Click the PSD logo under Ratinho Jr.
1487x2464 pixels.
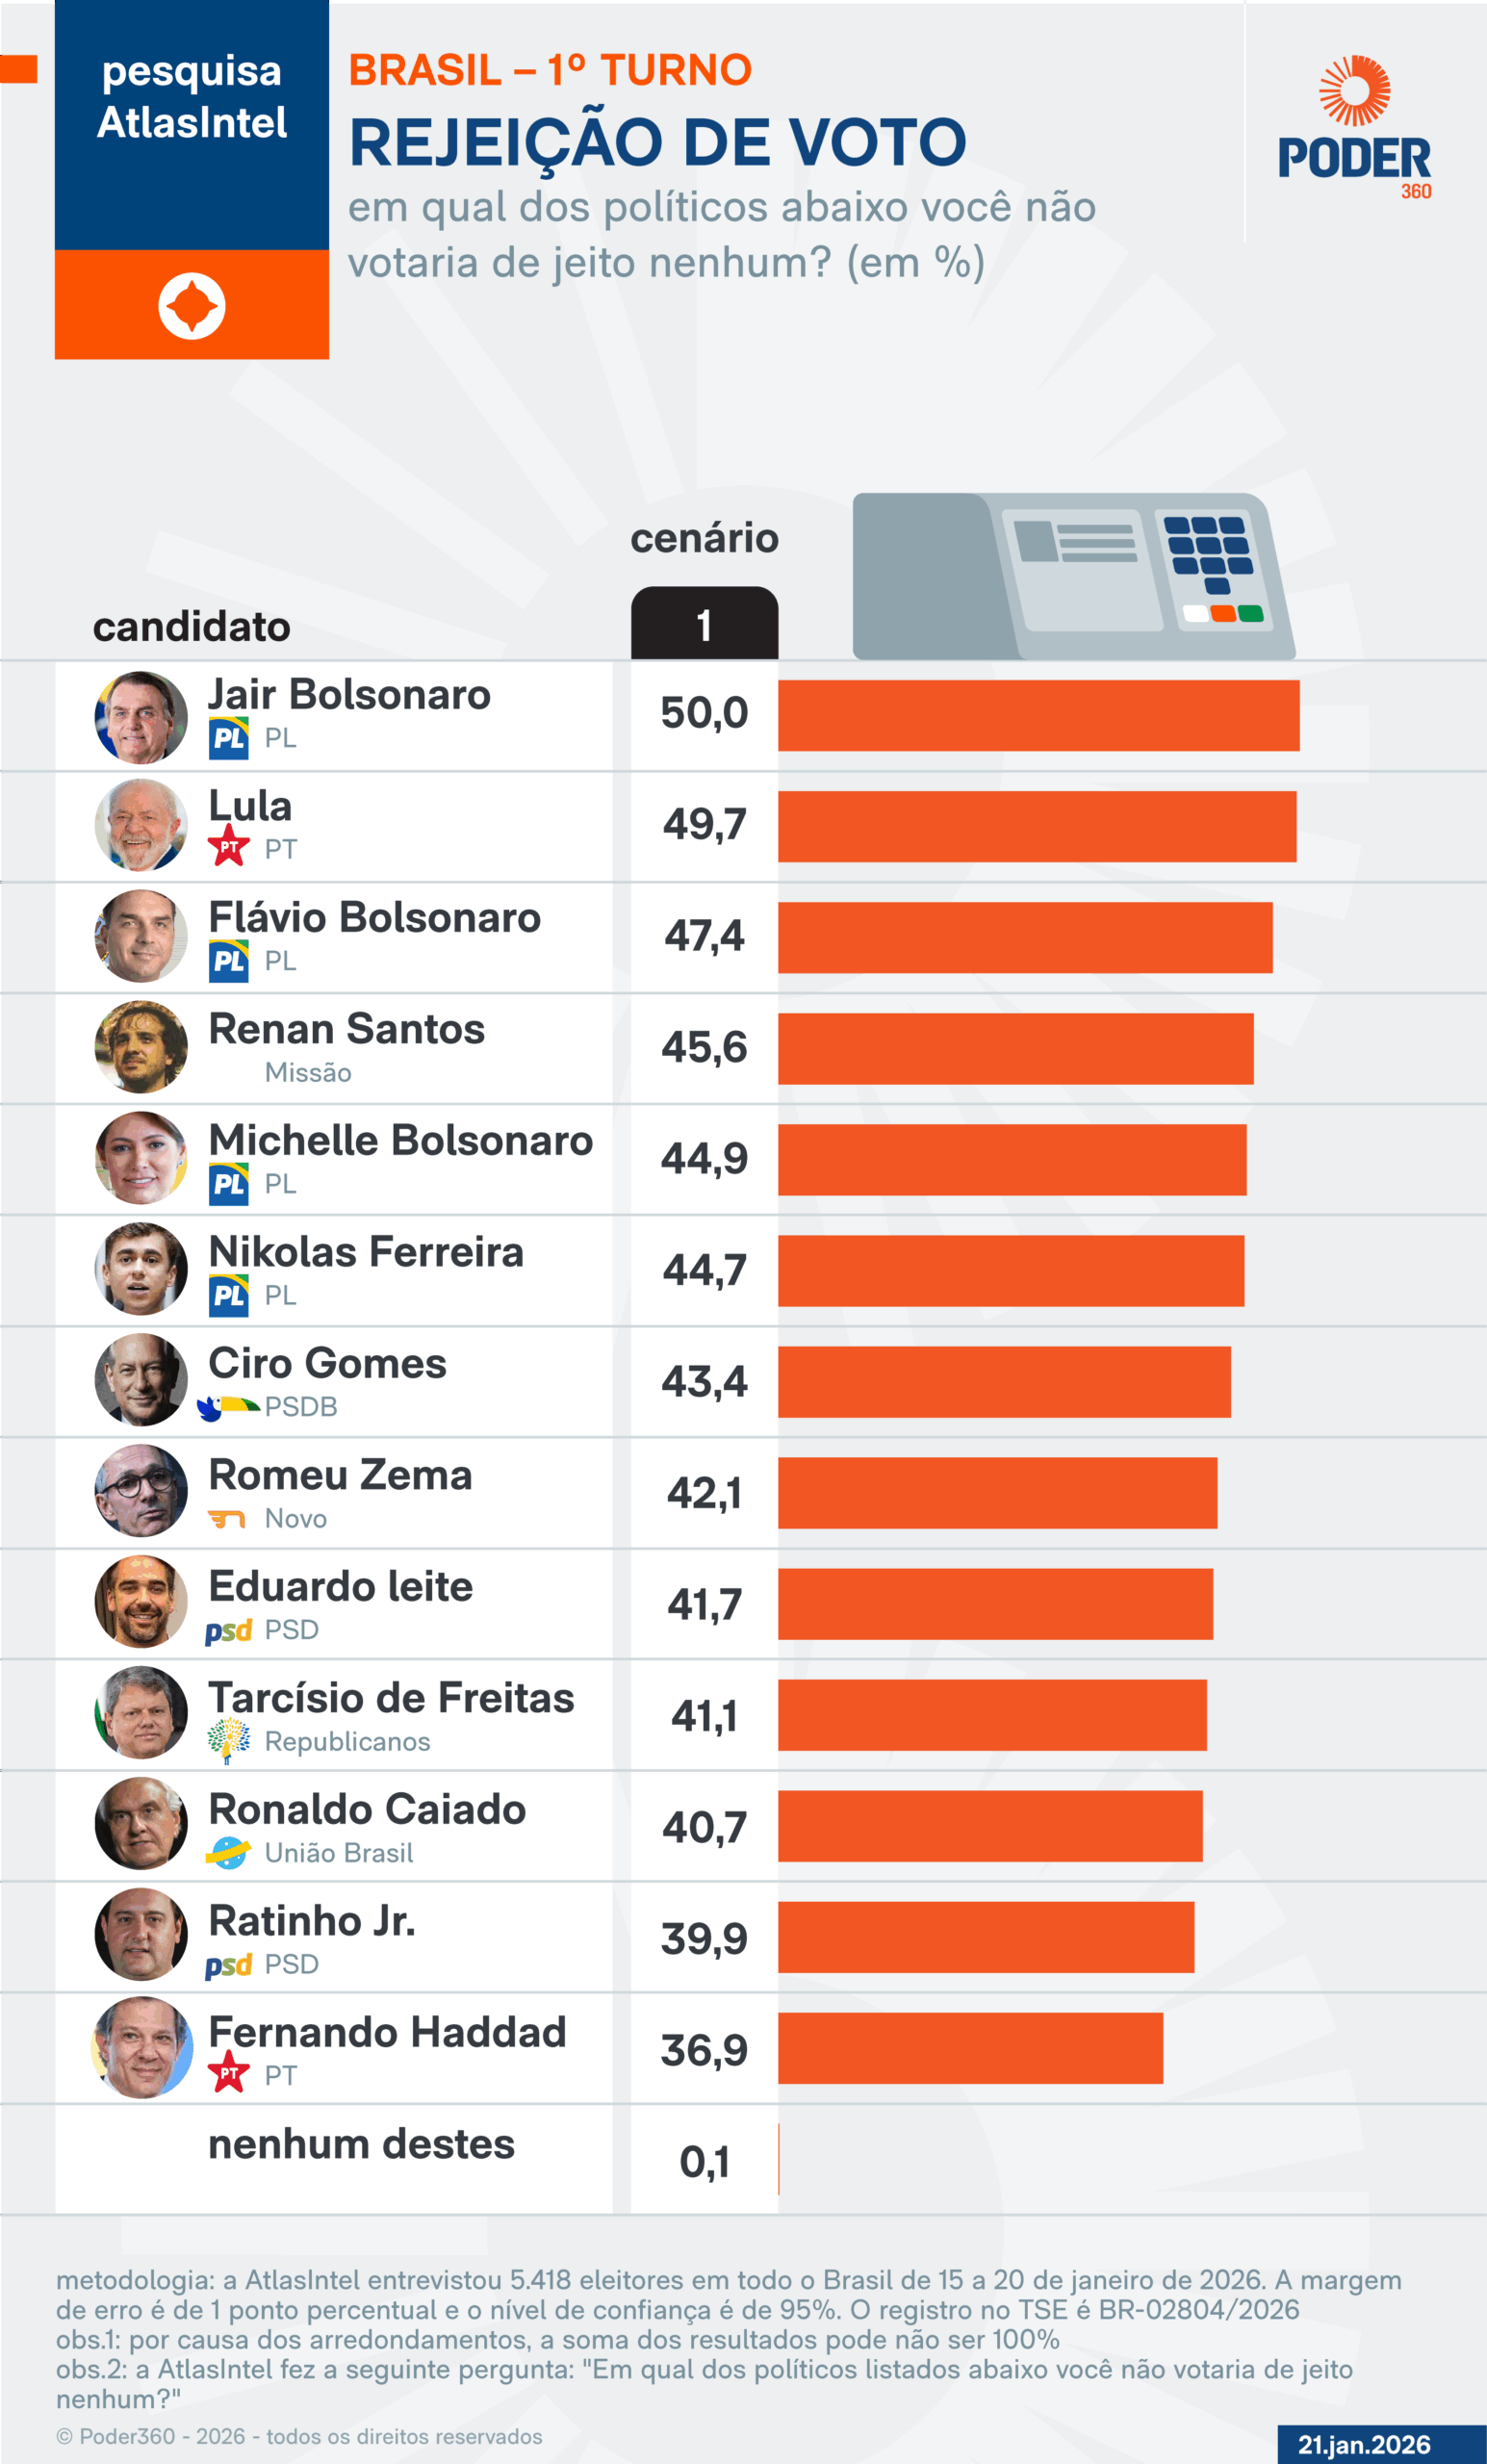coord(228,1965)
